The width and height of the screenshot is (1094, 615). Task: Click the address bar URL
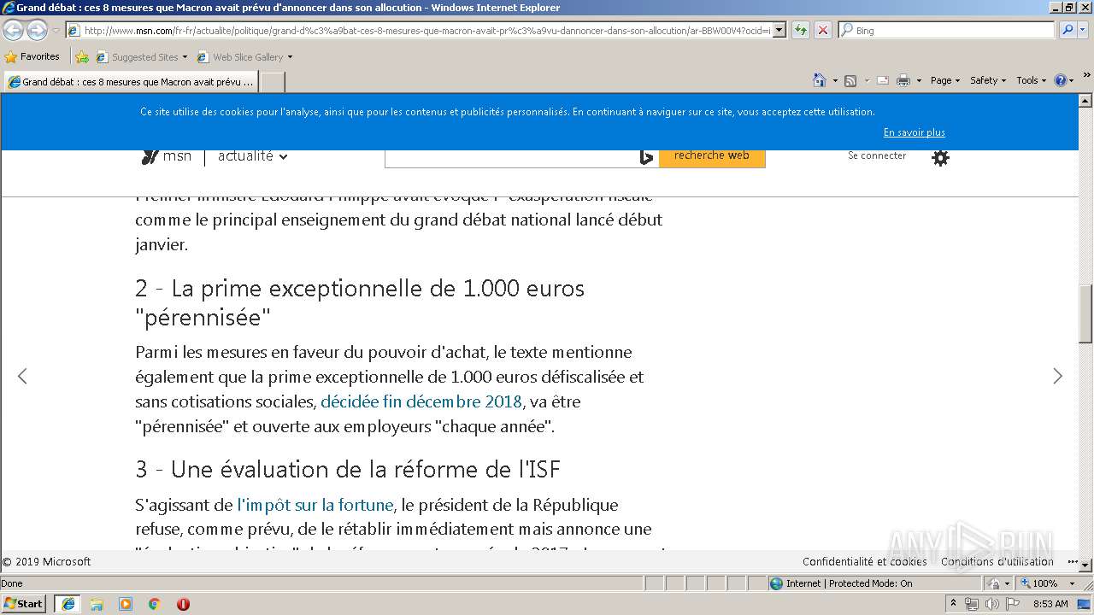point(426,30)
